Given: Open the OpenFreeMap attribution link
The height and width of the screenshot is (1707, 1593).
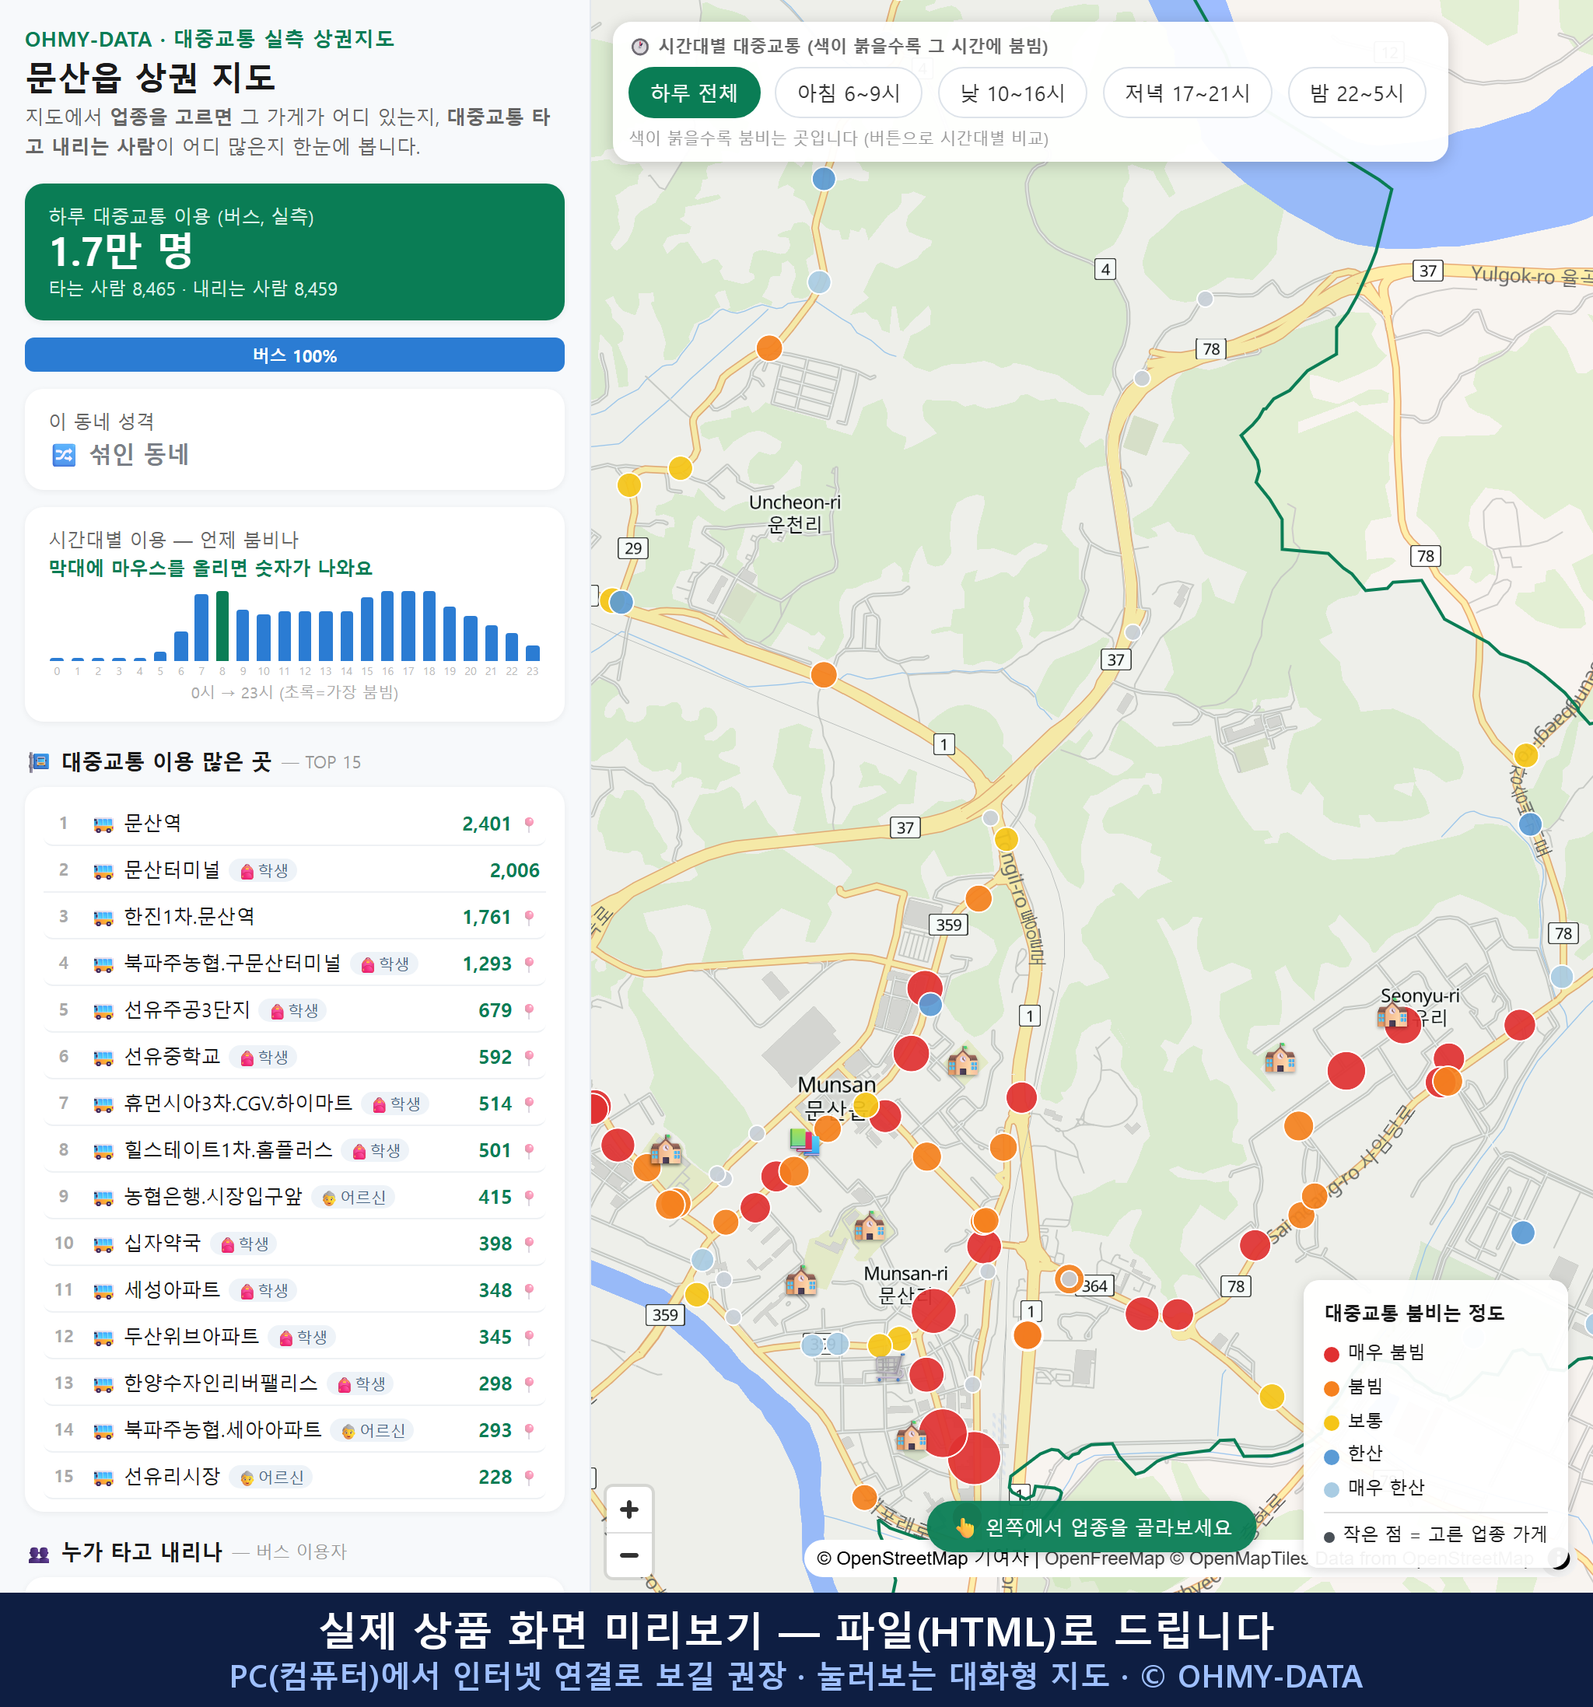Looking at the screenshot, I should coord(1104,1558).
